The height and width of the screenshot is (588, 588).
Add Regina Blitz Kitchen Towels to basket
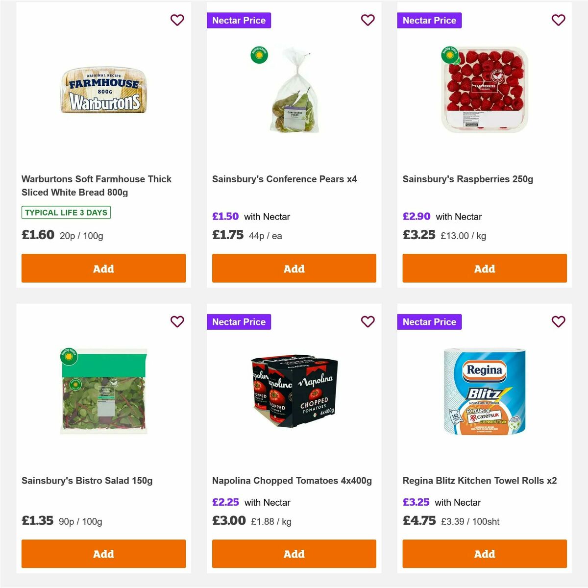coord(484,554)
